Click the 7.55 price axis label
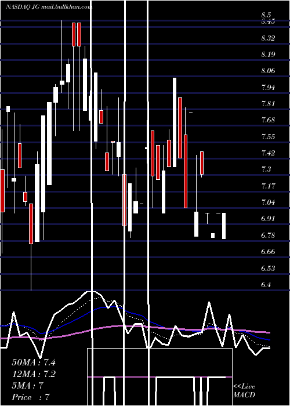The image size is (290, 406). point(268,137)
